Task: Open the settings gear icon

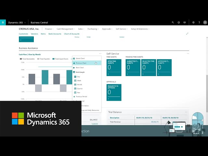Action: [193, 22]
